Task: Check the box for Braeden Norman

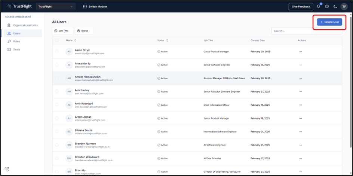Action: pos(57,145)
